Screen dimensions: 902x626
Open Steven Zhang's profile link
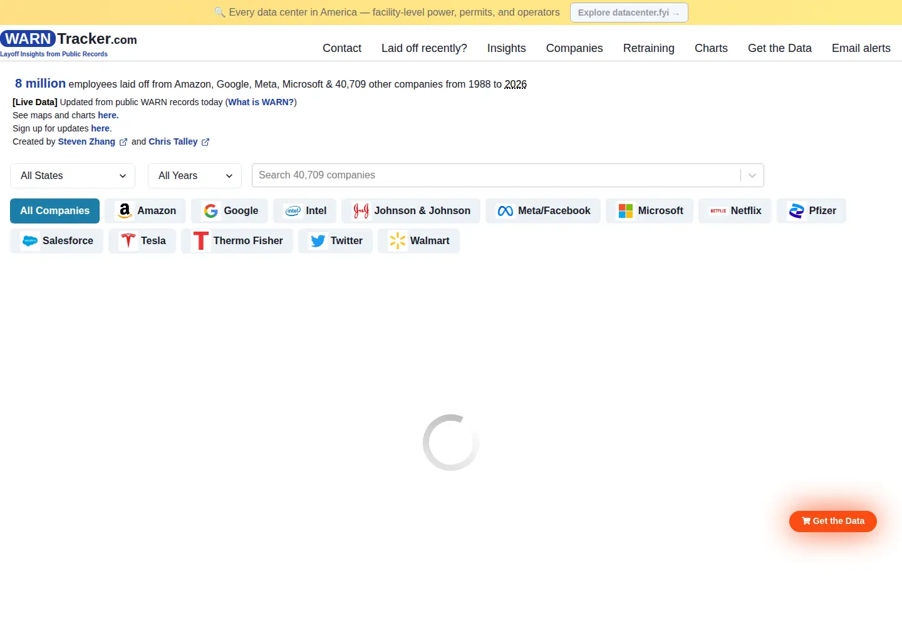coord(86,141)
